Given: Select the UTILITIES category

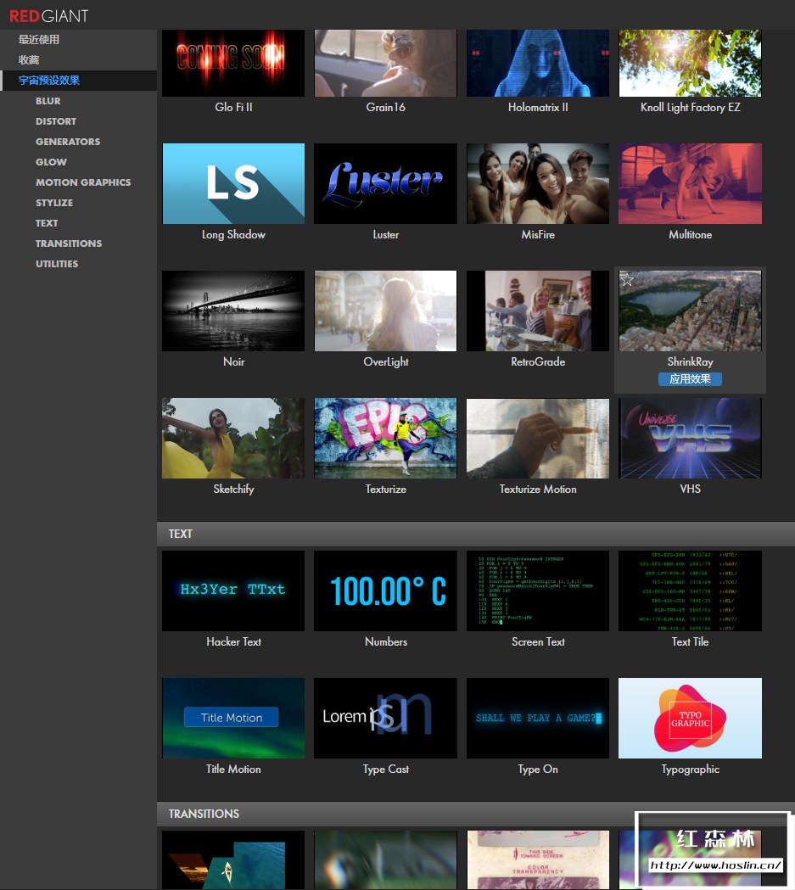Looking at the screenshot, I should [x=57, y=265].
